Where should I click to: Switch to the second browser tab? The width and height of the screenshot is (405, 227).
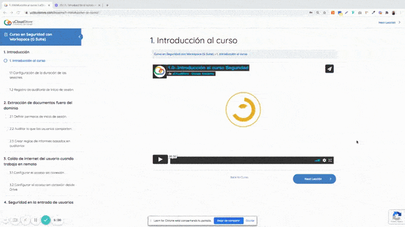pos(77,5)
